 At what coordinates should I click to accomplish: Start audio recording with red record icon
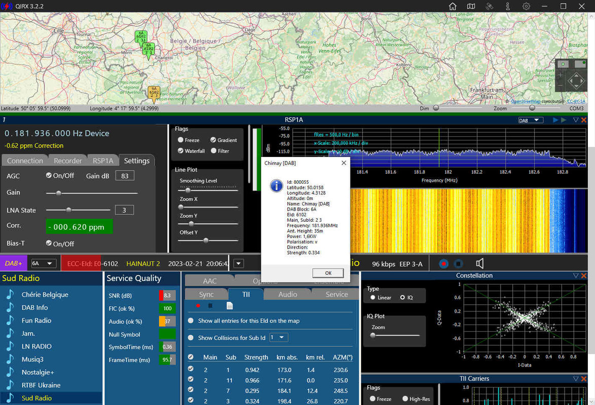coord(444,264)
